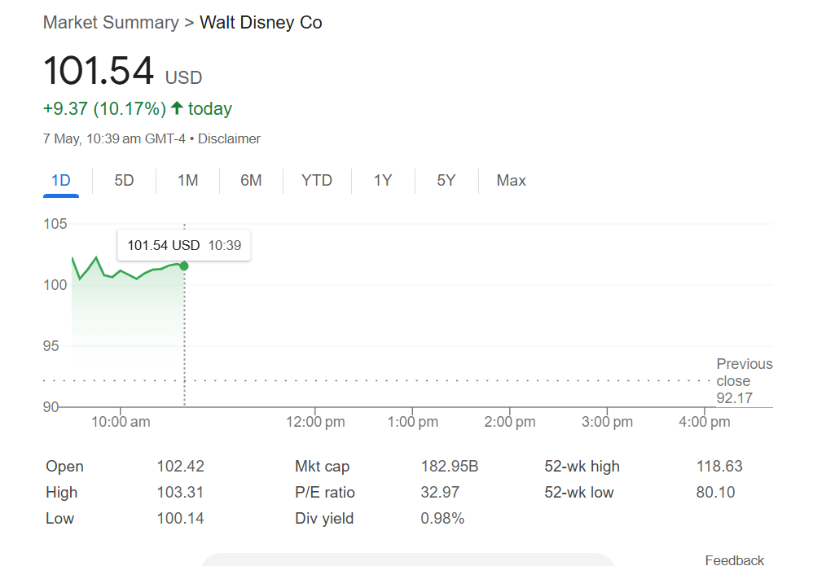835x566 pixels.
Task: Click the Mkt cap value 182.95B
Action: [450, 467]
